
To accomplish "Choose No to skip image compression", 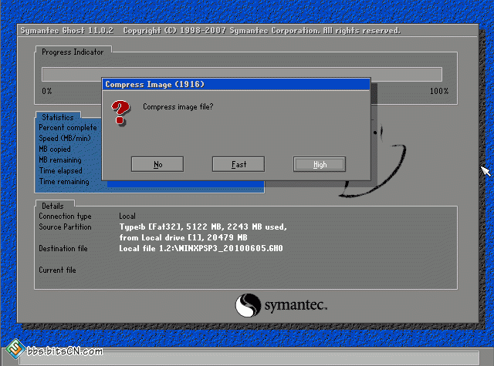I will [x=157, y=164].
